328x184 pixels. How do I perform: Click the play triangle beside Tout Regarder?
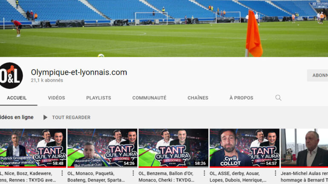click(45, 117)
